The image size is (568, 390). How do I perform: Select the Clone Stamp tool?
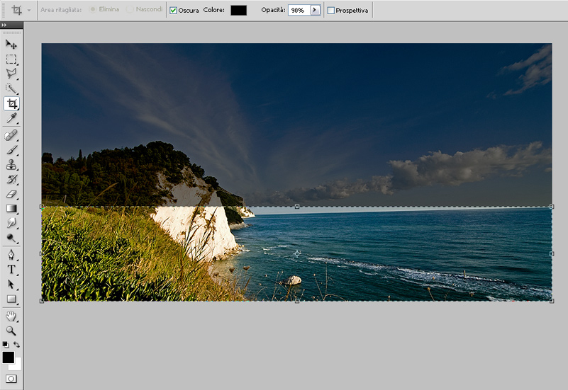(x=11, y=165)
